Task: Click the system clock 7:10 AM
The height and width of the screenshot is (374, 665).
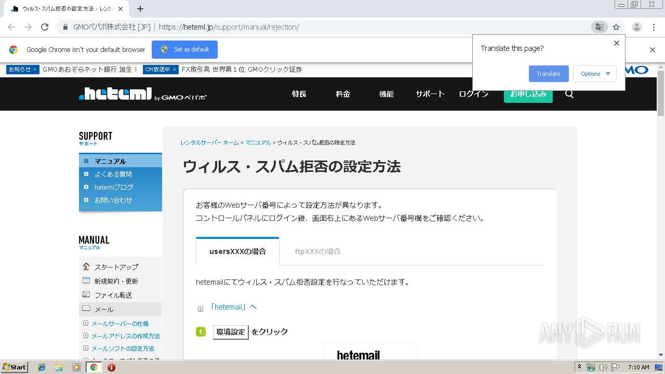Action: point(639,367)
